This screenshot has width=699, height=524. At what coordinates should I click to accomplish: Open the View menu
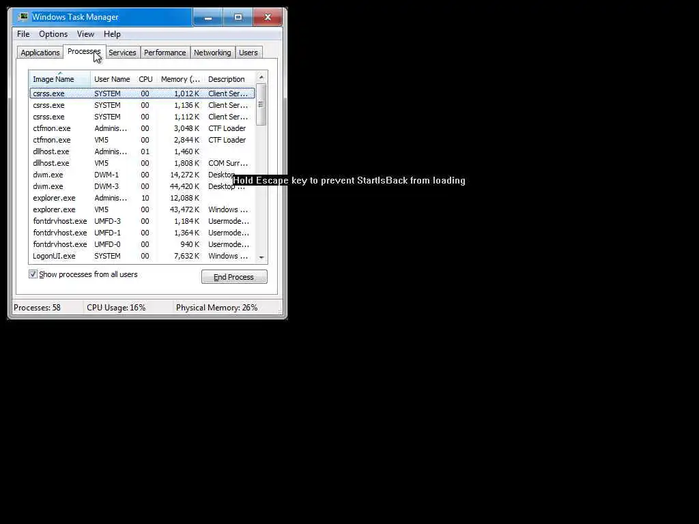pos(85,34)
